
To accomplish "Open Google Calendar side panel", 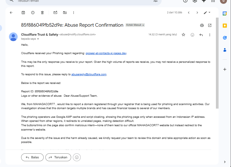I will tap(225, 13).
